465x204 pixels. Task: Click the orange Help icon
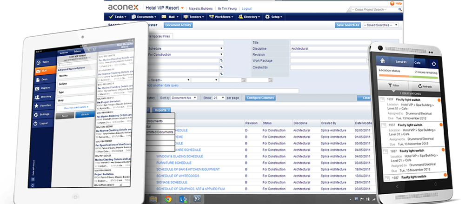[392, 3]
